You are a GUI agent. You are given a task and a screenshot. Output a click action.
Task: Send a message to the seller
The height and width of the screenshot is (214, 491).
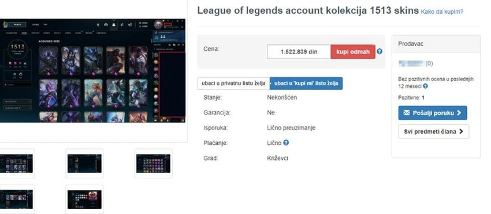point(433,113)
